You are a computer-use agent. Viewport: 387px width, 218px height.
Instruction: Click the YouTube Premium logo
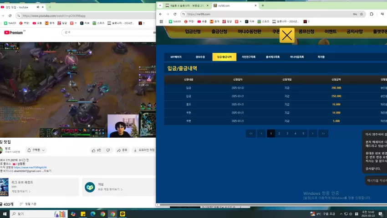pos(14,32)
